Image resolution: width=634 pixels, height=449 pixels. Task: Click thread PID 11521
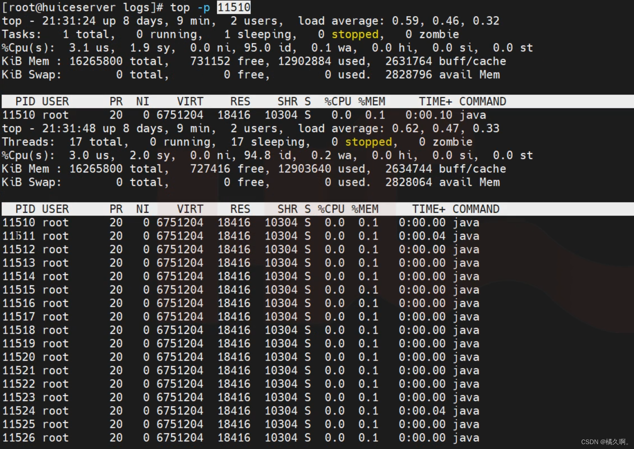point(19,370)
